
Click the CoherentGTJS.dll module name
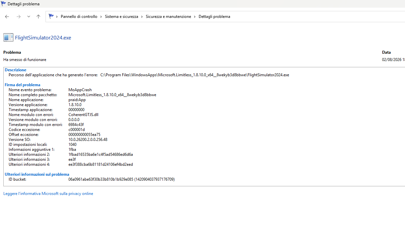(x=83, y=115)
